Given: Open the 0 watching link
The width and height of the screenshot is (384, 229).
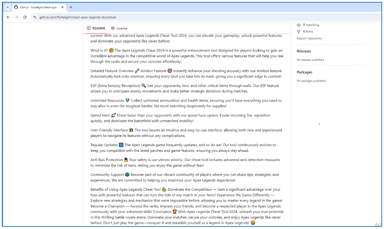Looking at the screenshot, I should [x=311, y=25].
